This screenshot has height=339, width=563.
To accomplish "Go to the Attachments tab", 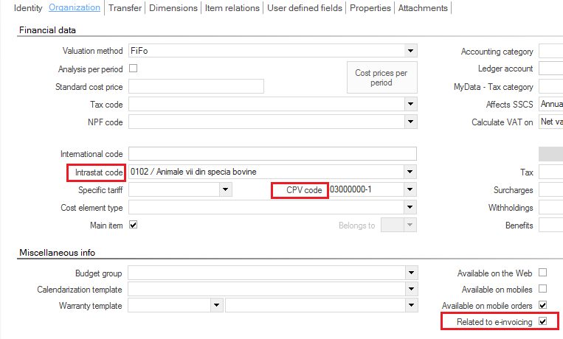I will pos(423,8).
